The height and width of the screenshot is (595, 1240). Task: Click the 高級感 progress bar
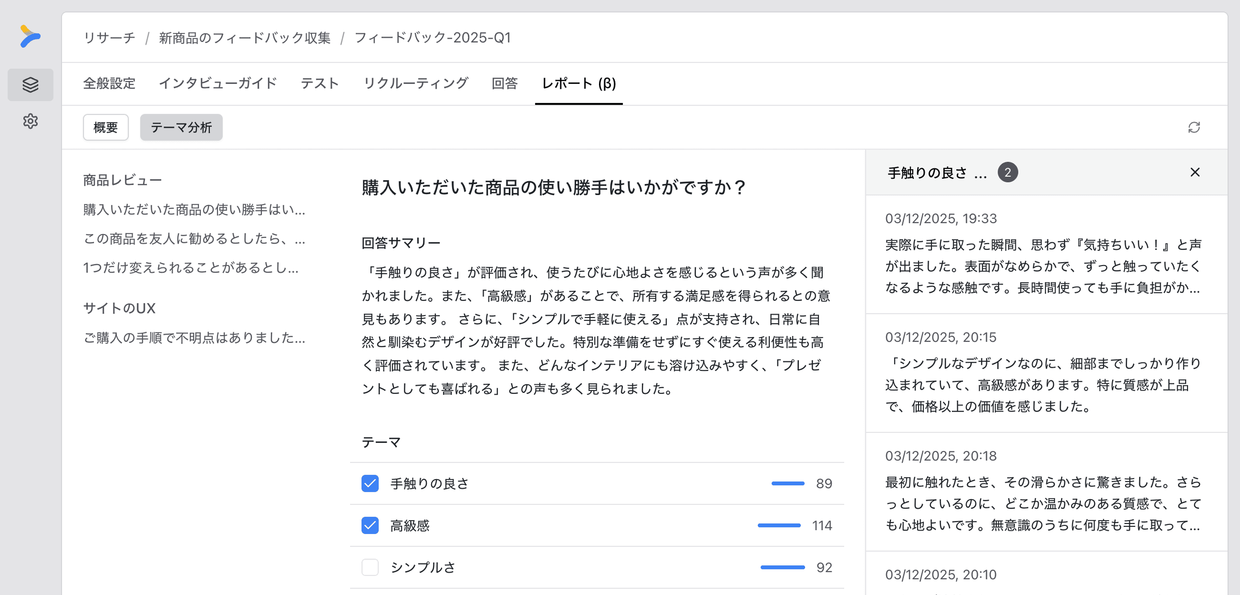pyautogui.click(x=779, y=525)
